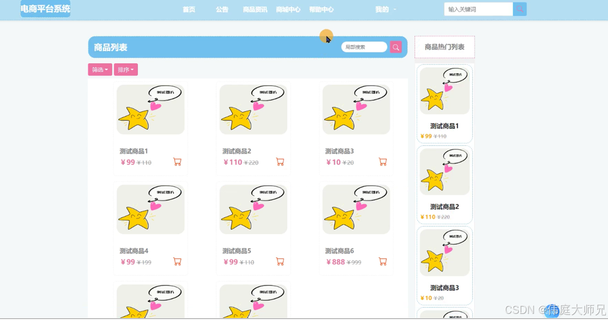608x320 pixels.
Task: Open 帮助中心 in the navigation bar
Action: point(321,9)
